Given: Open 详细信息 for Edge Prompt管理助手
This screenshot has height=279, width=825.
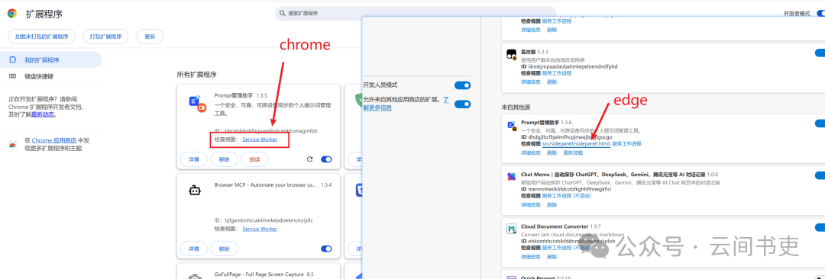Looking at the screenshot, I should [x=531, y=153].
